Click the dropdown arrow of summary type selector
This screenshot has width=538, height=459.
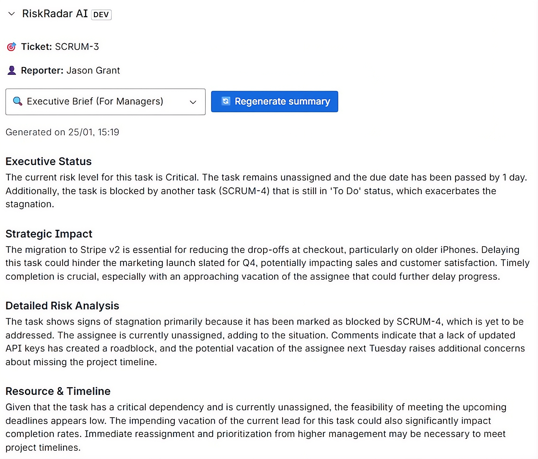tap(193, 102)
